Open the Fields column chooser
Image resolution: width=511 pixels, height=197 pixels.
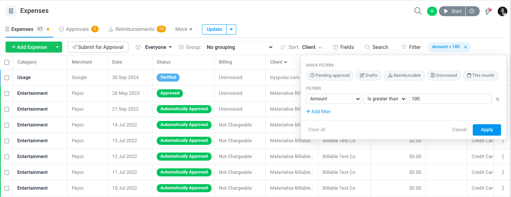pos(343,47)
